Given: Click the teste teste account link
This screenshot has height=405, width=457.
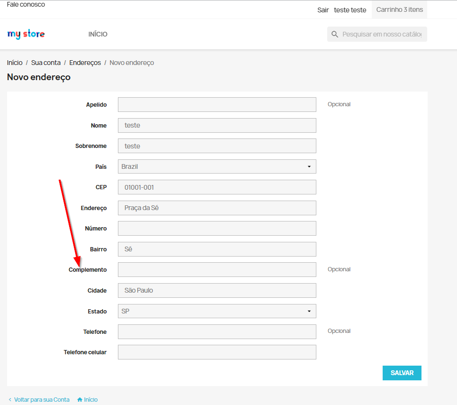Looking at the screenshot, I should (x=350, y=10).
